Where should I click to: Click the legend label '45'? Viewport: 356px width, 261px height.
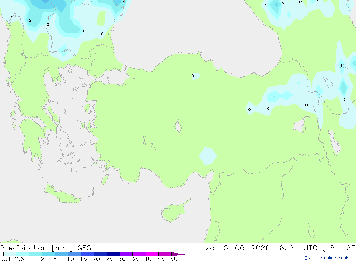point(161,259)
